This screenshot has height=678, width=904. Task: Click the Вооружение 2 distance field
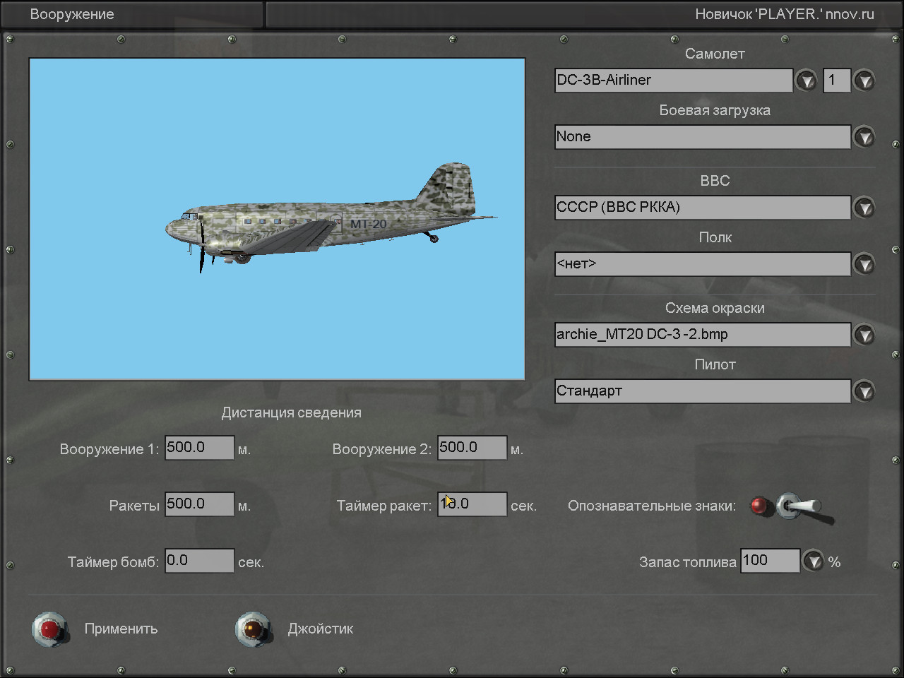472,448
